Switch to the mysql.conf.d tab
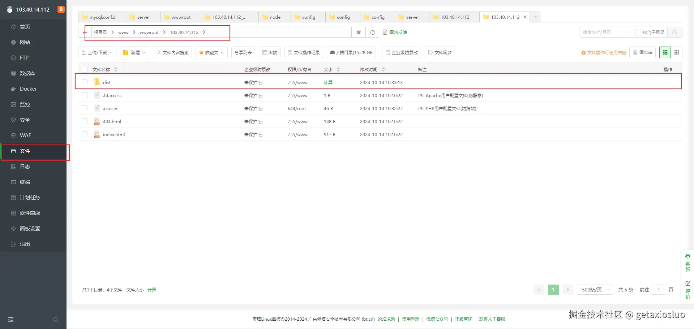694x329 pixels. (x=102, y=17)
